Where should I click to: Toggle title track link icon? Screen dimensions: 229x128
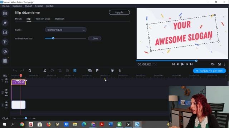[6, 82]
